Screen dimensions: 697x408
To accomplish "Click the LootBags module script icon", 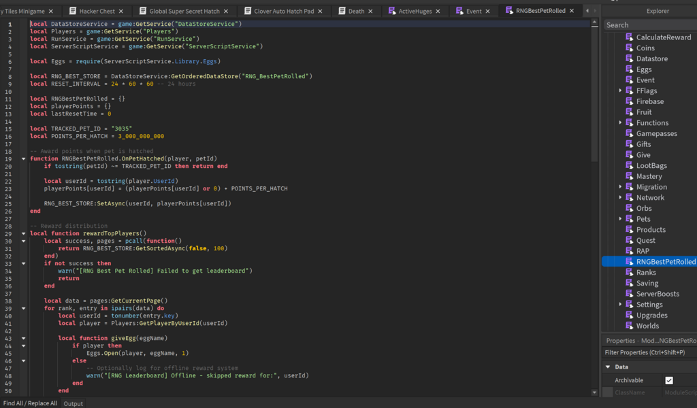I will pyautogui.click(x=630, y=166).
